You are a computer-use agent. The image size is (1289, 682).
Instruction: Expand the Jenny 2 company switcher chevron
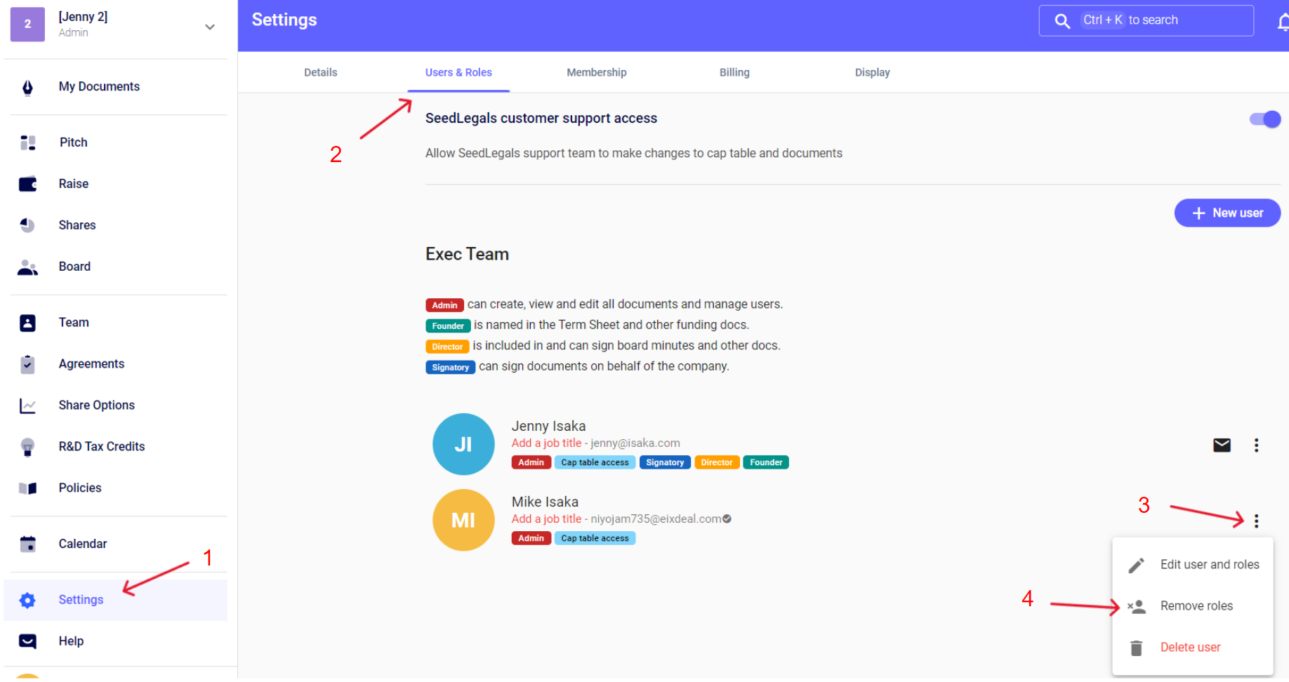click(209, 27)
